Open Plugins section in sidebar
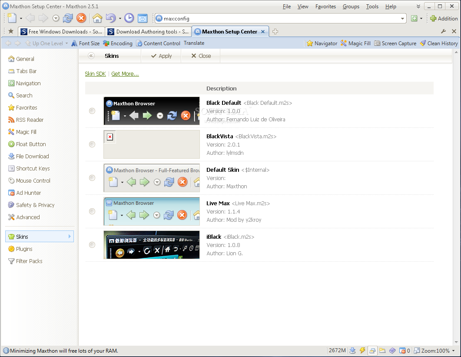461x357 pixels. click(20, 249)
